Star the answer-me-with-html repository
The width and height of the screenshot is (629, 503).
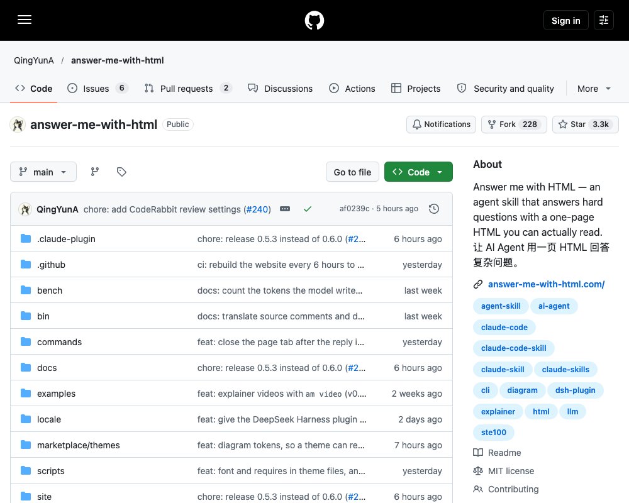click(585, 124)
